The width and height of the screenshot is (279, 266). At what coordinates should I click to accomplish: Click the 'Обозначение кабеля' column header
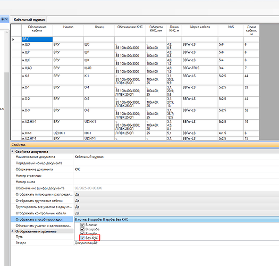[x=37, y=30]
